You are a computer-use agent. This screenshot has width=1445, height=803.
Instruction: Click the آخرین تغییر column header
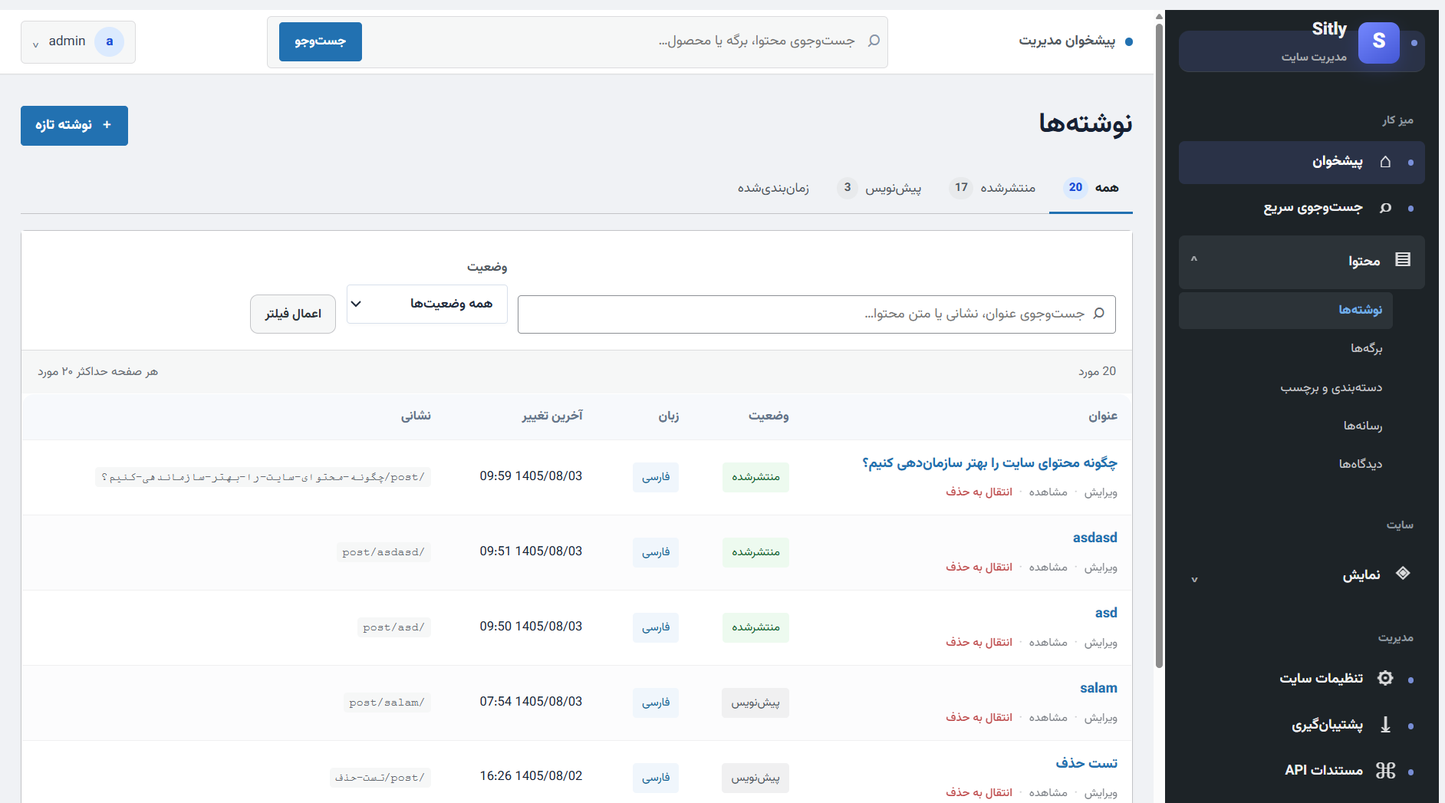tap(552, 416)
